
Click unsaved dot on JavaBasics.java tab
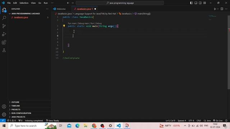(95, 9)
